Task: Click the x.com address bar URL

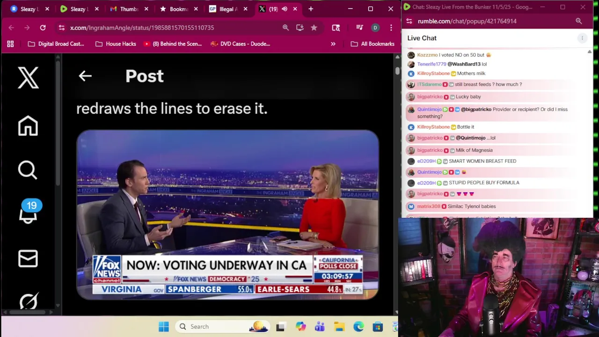Action: [142, 28]
